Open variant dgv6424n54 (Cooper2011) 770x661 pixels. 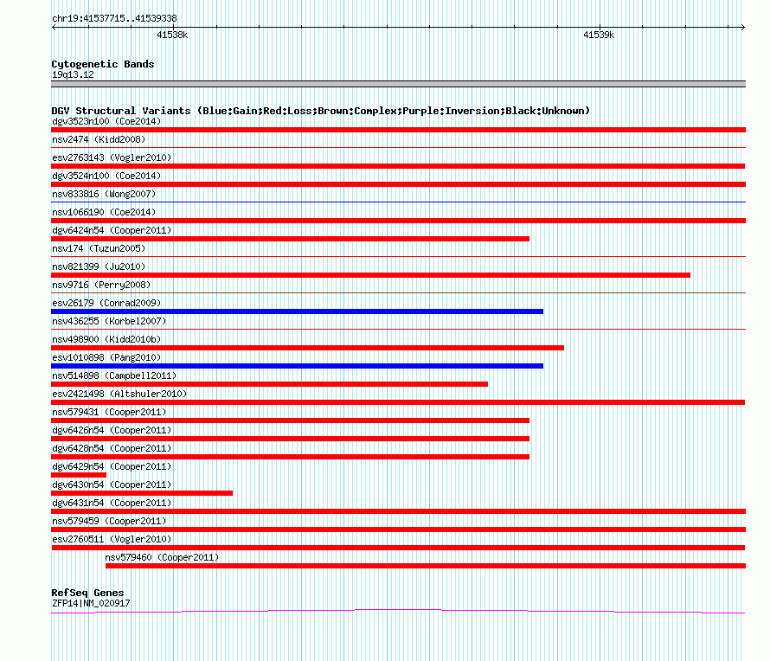coord(112,230)
